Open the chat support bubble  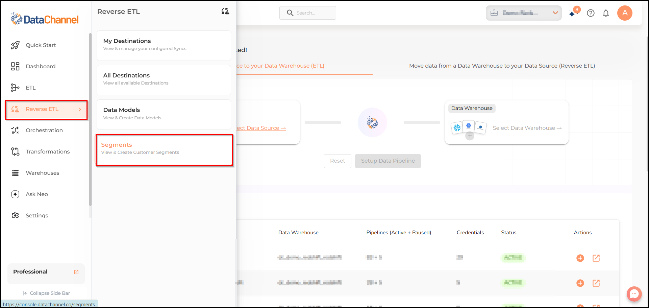tap(634, 294)
